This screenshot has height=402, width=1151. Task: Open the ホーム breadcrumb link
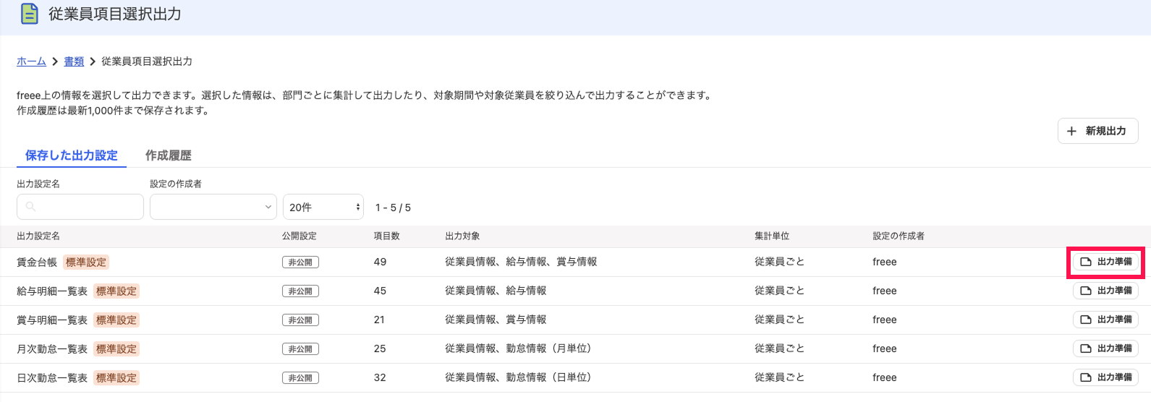coord(31,61)
